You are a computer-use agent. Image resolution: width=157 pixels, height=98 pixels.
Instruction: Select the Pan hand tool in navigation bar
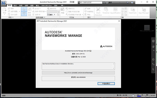(153, 46)
